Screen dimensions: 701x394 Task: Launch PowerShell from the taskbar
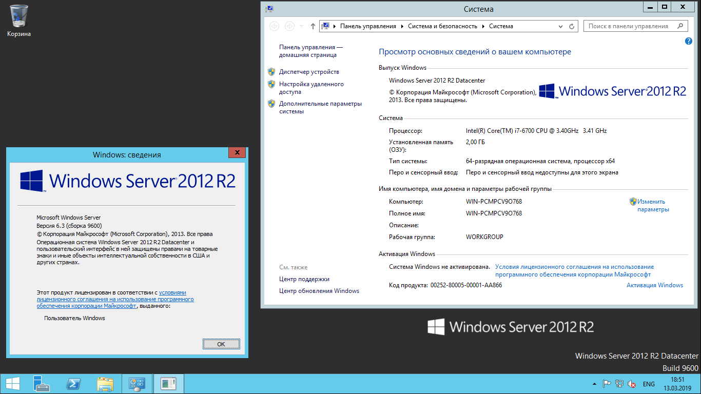pos(73,384)
